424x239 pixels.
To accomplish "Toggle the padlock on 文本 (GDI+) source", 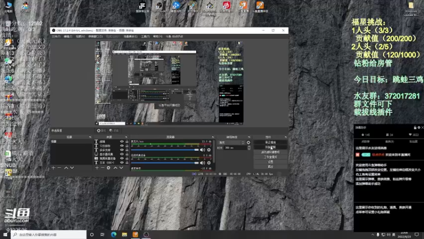I will (x=127, y=163).
